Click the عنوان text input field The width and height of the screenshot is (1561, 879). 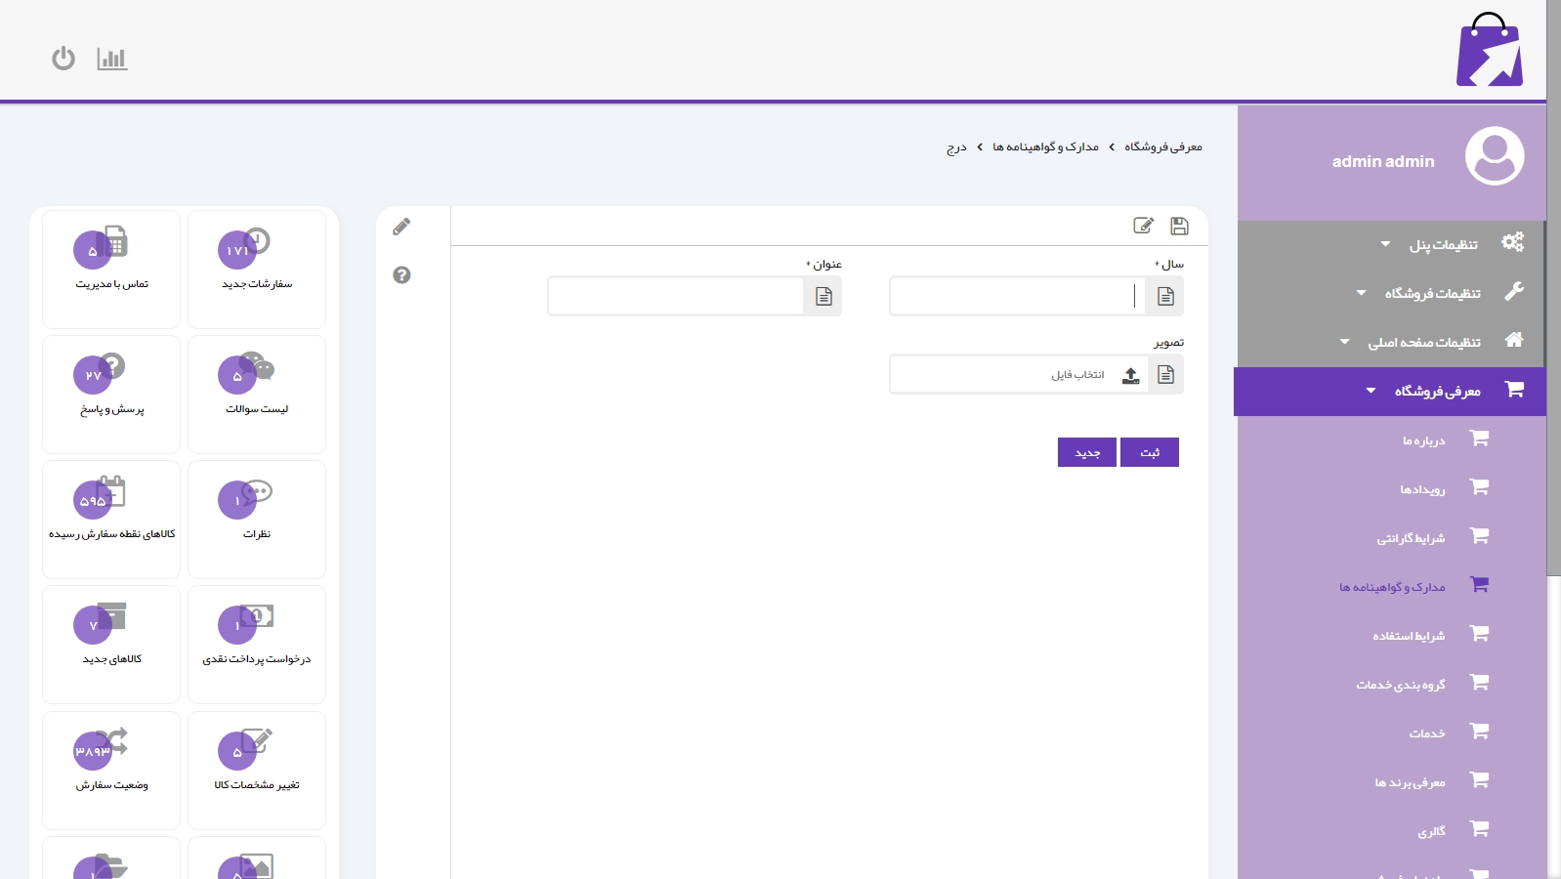click(676, 296)
